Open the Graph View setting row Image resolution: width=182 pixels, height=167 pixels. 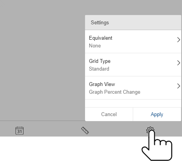tap(133, 88)
